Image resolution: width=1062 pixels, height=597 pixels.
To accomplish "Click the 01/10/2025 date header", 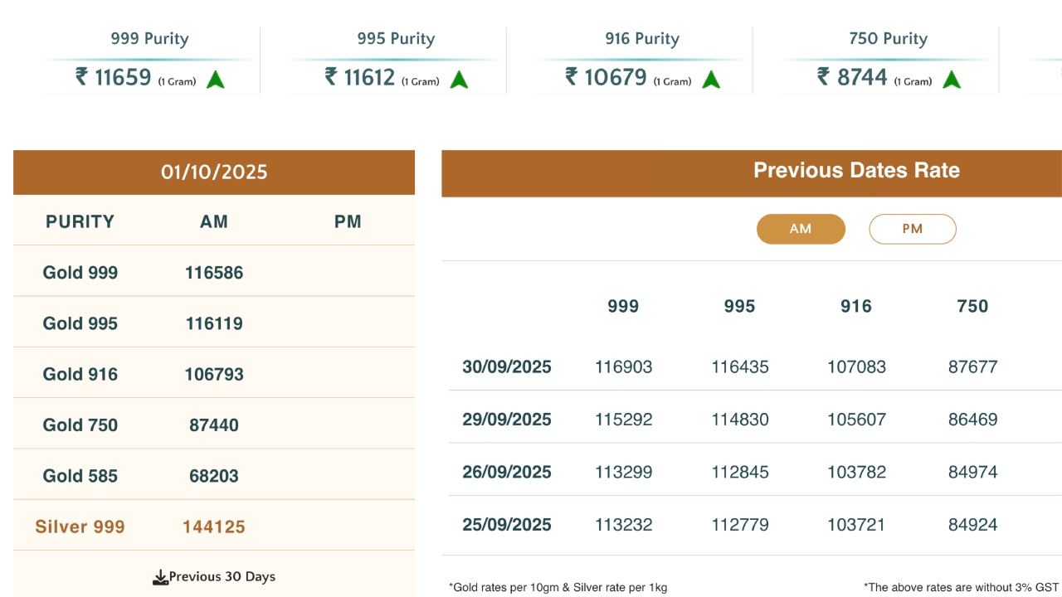I will point(214,172).
